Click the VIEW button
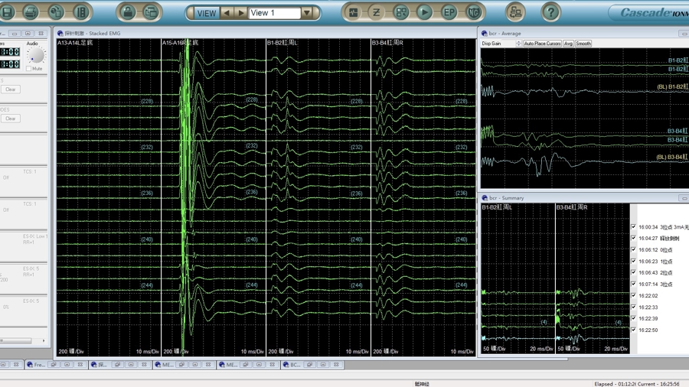The height and width of the screenshot is (387, 689). [x=206, y=13]
